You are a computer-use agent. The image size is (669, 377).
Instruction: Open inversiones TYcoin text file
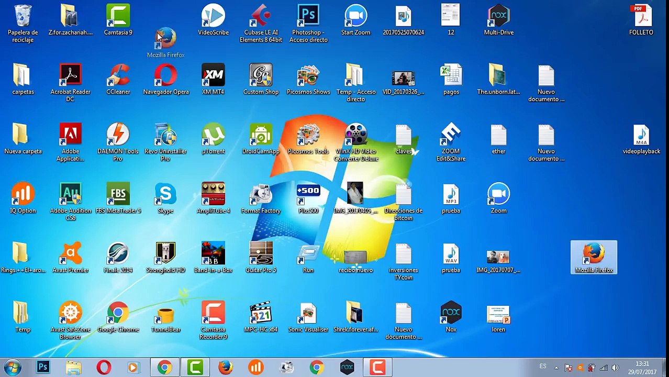(x=403, y=261)
